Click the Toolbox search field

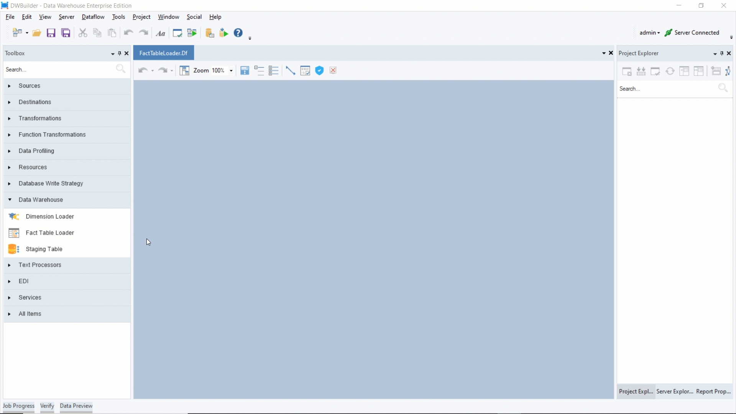58,69
